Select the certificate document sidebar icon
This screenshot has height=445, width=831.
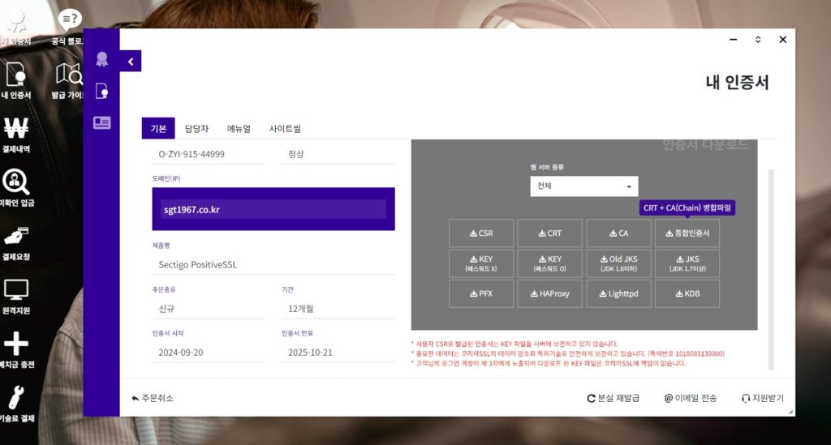[101, 91]
